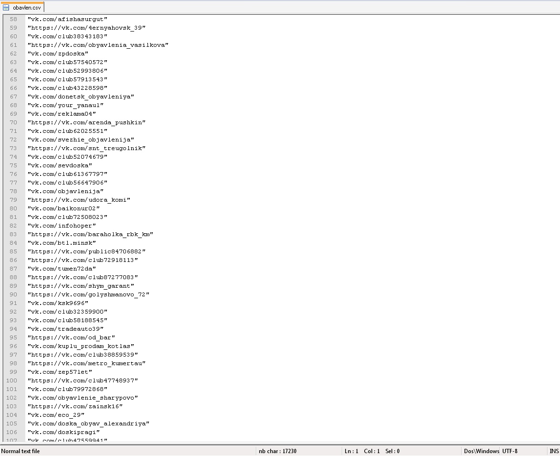Select the obavlen.csv file tab
Image resolution: width=560 pixels, height=456 pixels.
tap(22, 7)
